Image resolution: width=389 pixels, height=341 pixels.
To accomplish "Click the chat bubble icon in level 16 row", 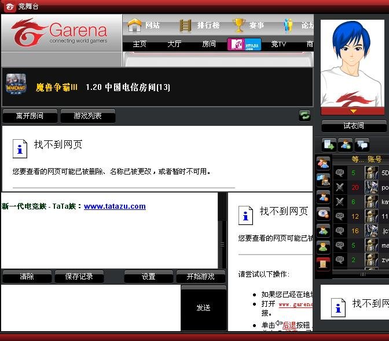I will [340, 231].
